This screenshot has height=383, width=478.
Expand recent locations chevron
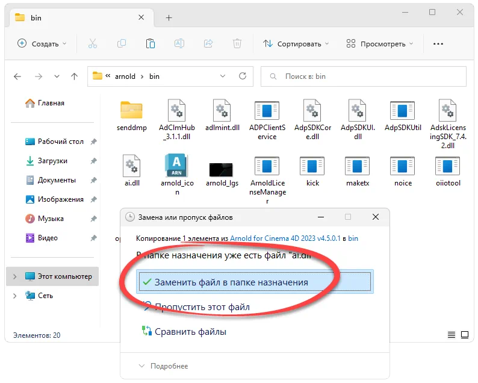[x=57, y=76]
